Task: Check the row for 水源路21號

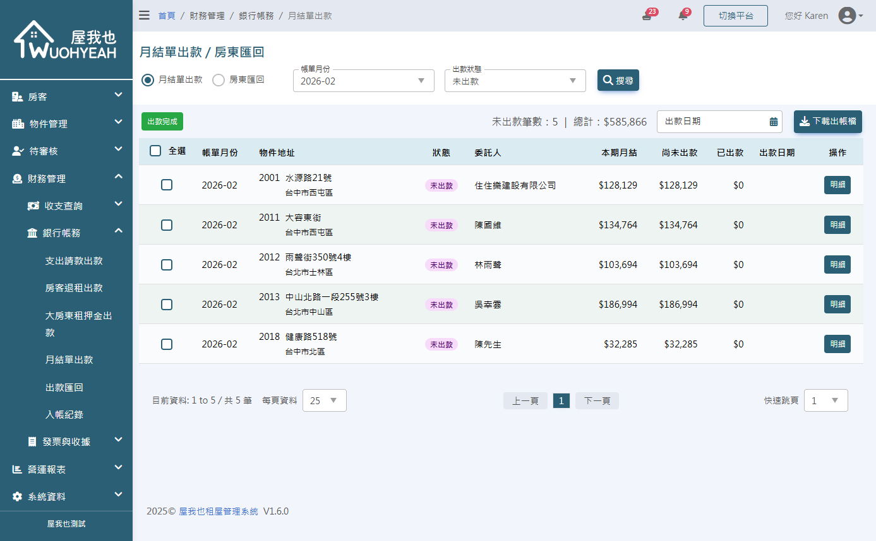Action: click(167, 185)
